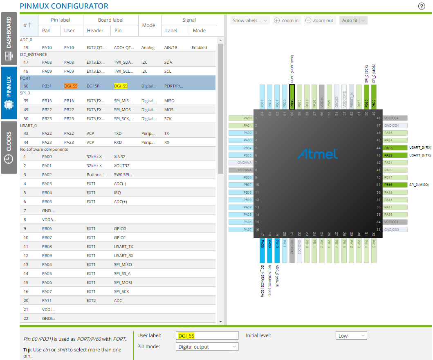Open the Auto fit dropdown arrow
Screen dimensions: 433x360
pyautogui.click(x=363, y=20)
